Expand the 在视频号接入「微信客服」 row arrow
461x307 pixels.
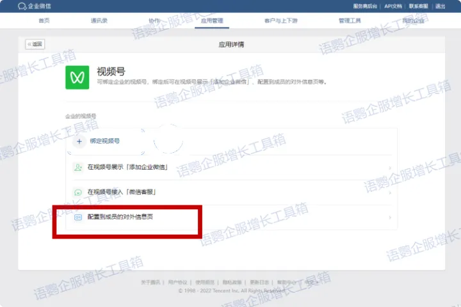coord(390,193)
